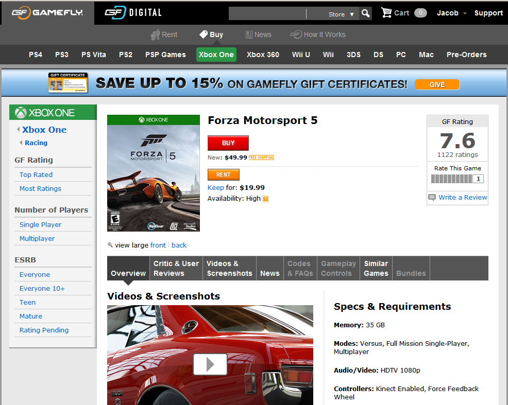The width and height of the screenshot is (508, 405).
Task: Click the FREE SHIPPING link
Action: point(261,157)
